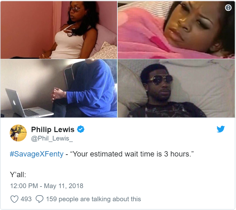
Task: Open '159 people are talking about this'
Action: (94, 199)
